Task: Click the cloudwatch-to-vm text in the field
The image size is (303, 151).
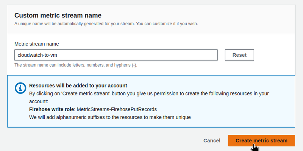Action: pyautogui.click(x=37, y=55)
